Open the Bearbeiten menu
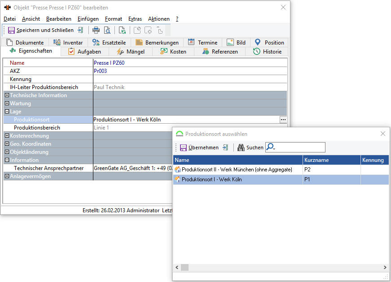Image resolution: width=391 pixels, height=282 pixels. 59,19
